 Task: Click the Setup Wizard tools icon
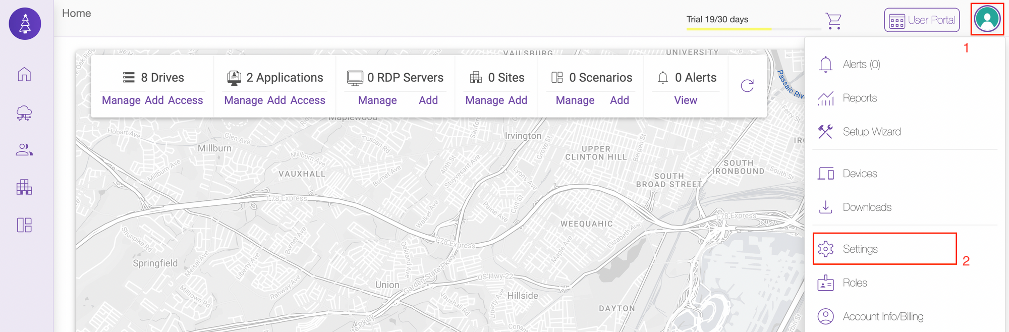825,132
